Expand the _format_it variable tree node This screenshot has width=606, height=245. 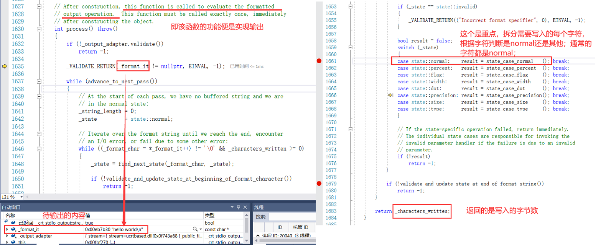[x=7, y=229]
